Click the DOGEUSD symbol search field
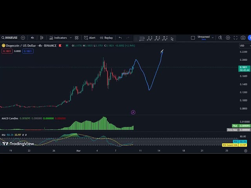Screen dimensions: 251x188 pyautogui.click(x=10, y=38)
